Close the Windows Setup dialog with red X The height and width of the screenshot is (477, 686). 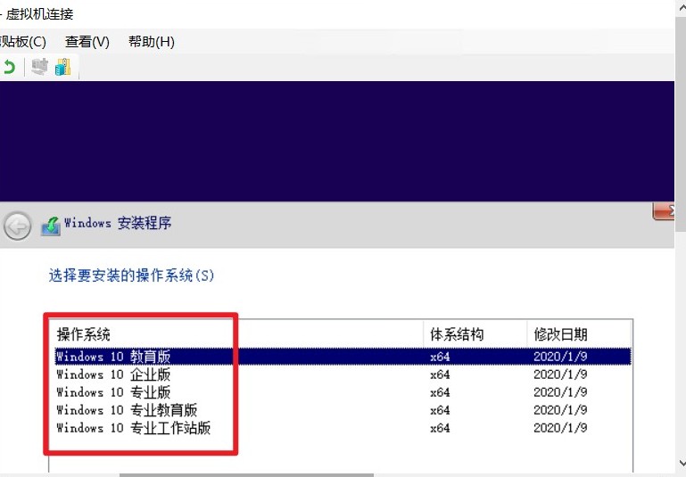(663, 211)
